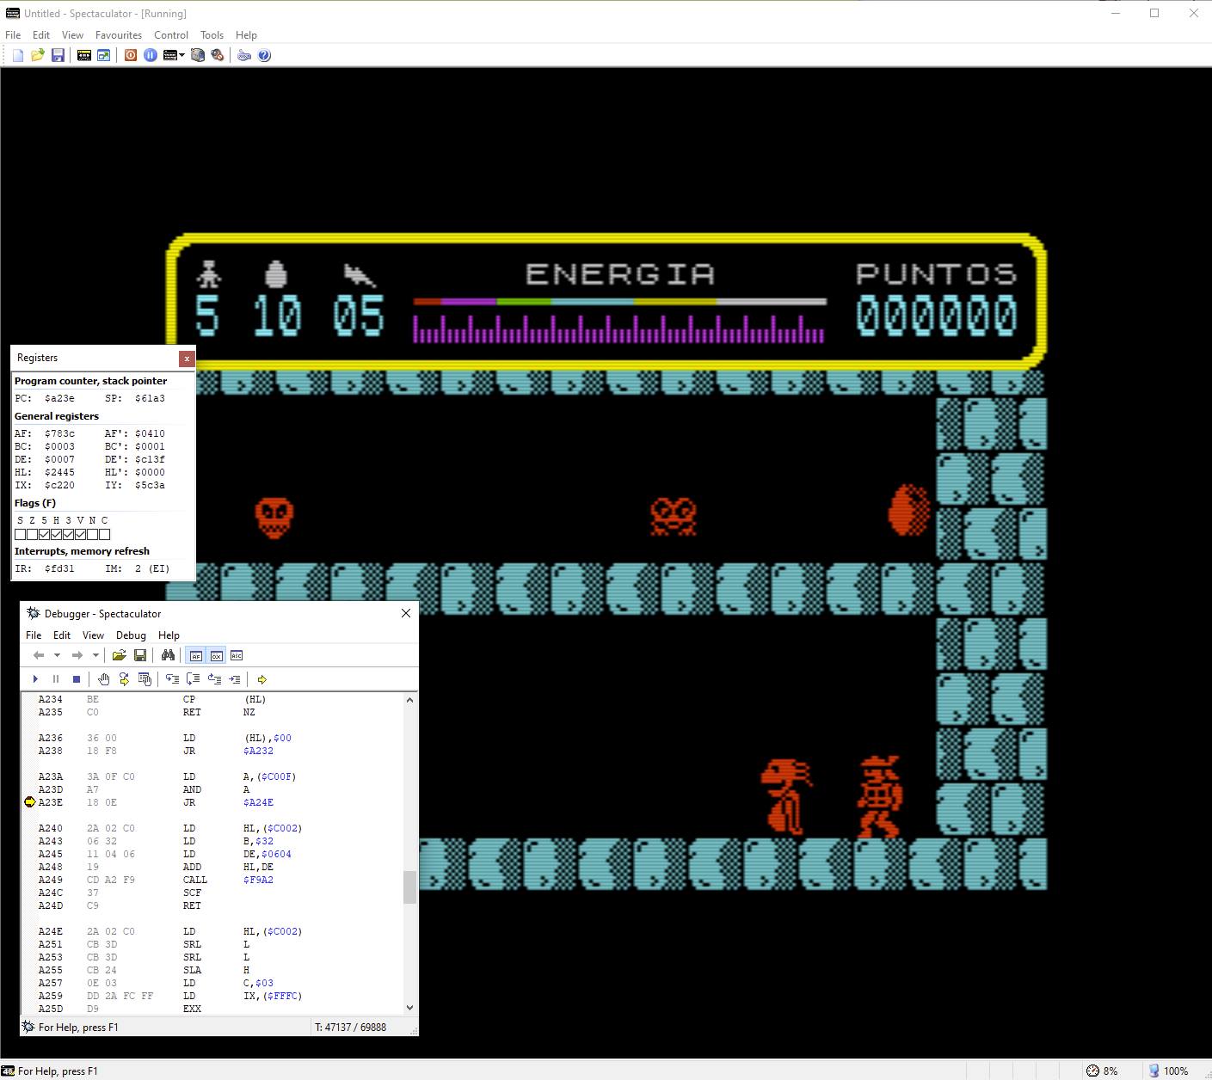
Task: Click the orange Reset button icon
Action: coord(131,55)
